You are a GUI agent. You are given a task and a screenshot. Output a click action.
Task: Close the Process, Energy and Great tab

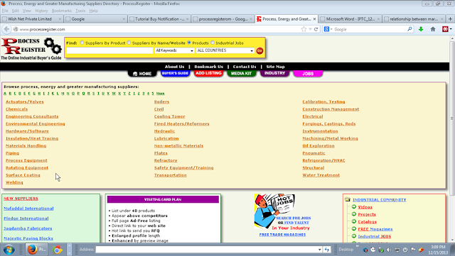pyautogui.click(x=314, y=19)
